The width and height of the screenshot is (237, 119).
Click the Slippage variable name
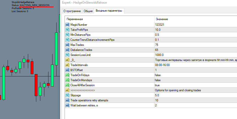76,95
